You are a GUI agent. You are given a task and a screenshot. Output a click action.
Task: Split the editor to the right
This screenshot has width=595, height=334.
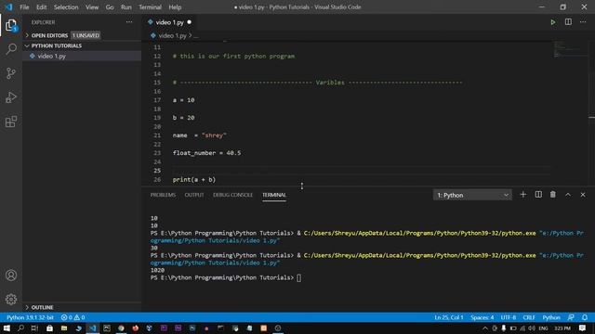(x=568, y=22)
